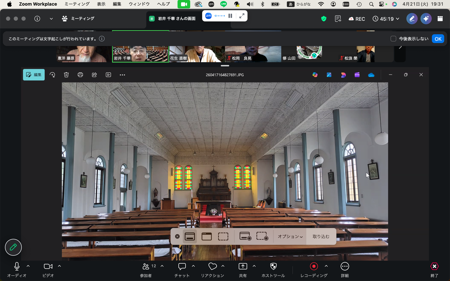Viewport: 450px width, 281px height.
Task: Click the 取り込む capture button
Action: pyautogui.click(x=321, y=236)
